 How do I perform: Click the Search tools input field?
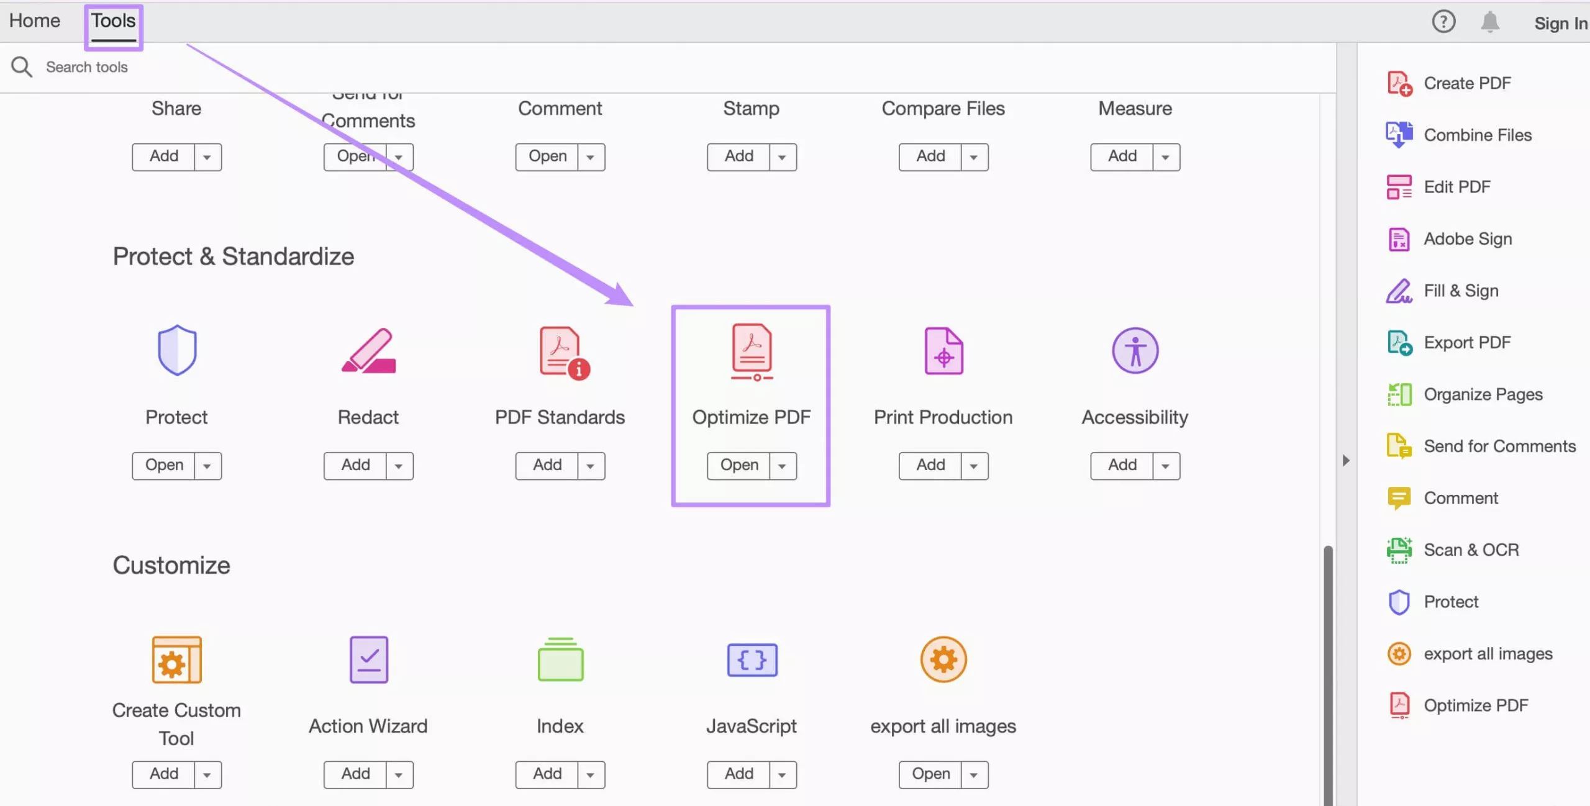pos(87,67)
